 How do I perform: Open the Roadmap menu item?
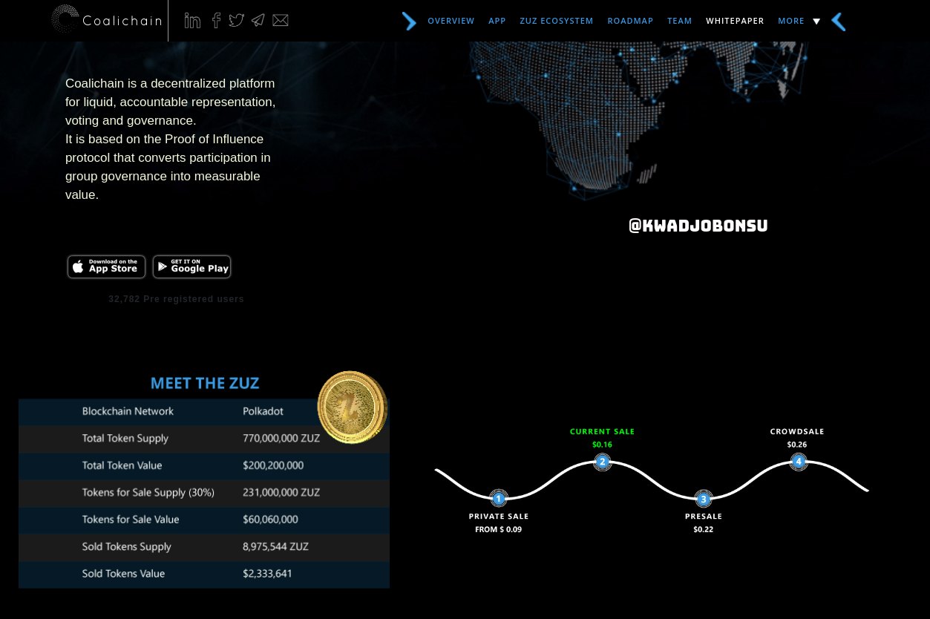[630, 21]
